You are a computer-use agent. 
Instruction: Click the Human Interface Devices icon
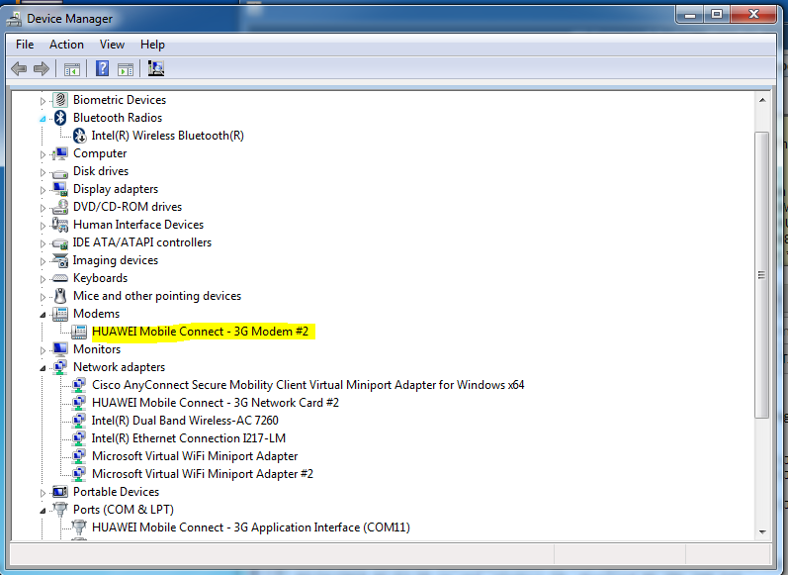point(60,225)
